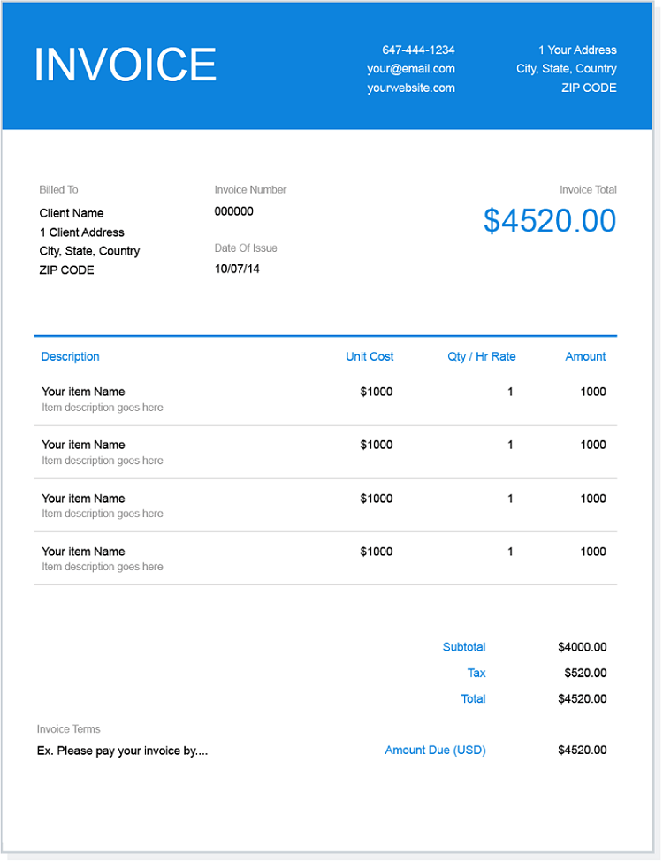Click the Amount column header
Viewport: 663px width, 861px height.
(585, 356)
